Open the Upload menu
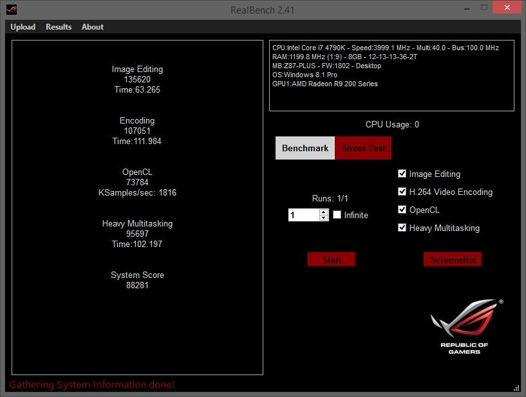 tap(23, 27)
